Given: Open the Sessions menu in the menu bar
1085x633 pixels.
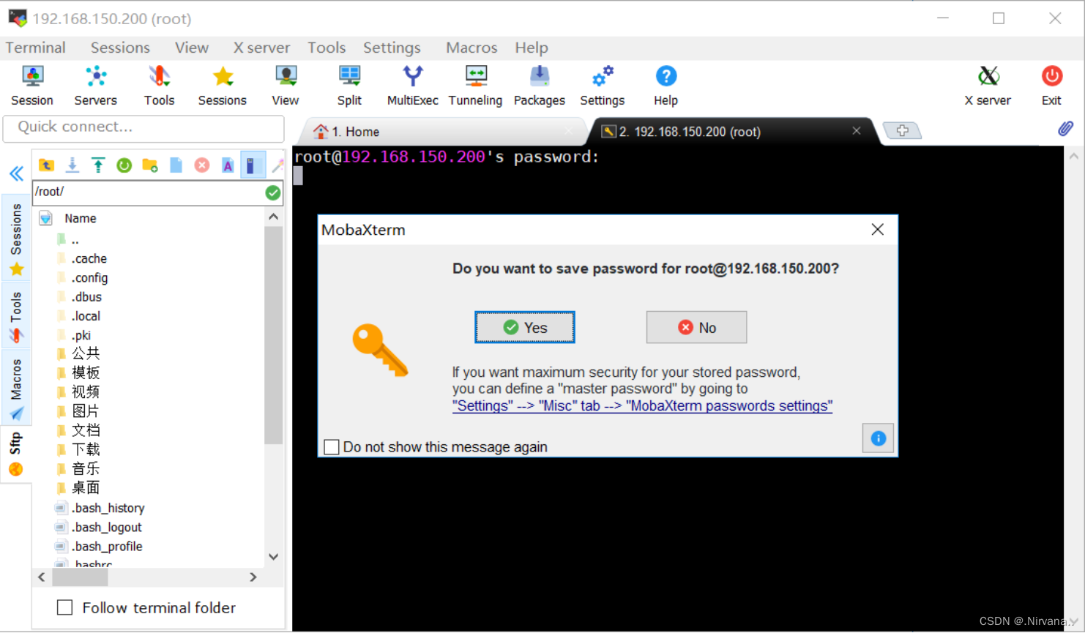Looking at the screenshot, I should pos(120,48).
